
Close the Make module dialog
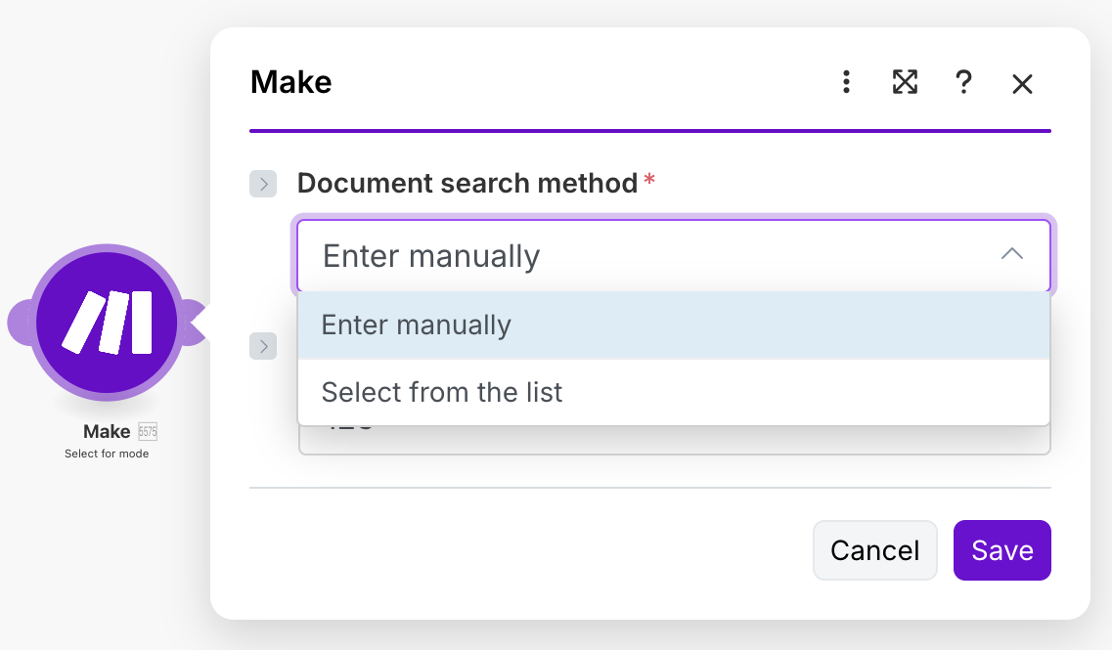coord(1022,84)
